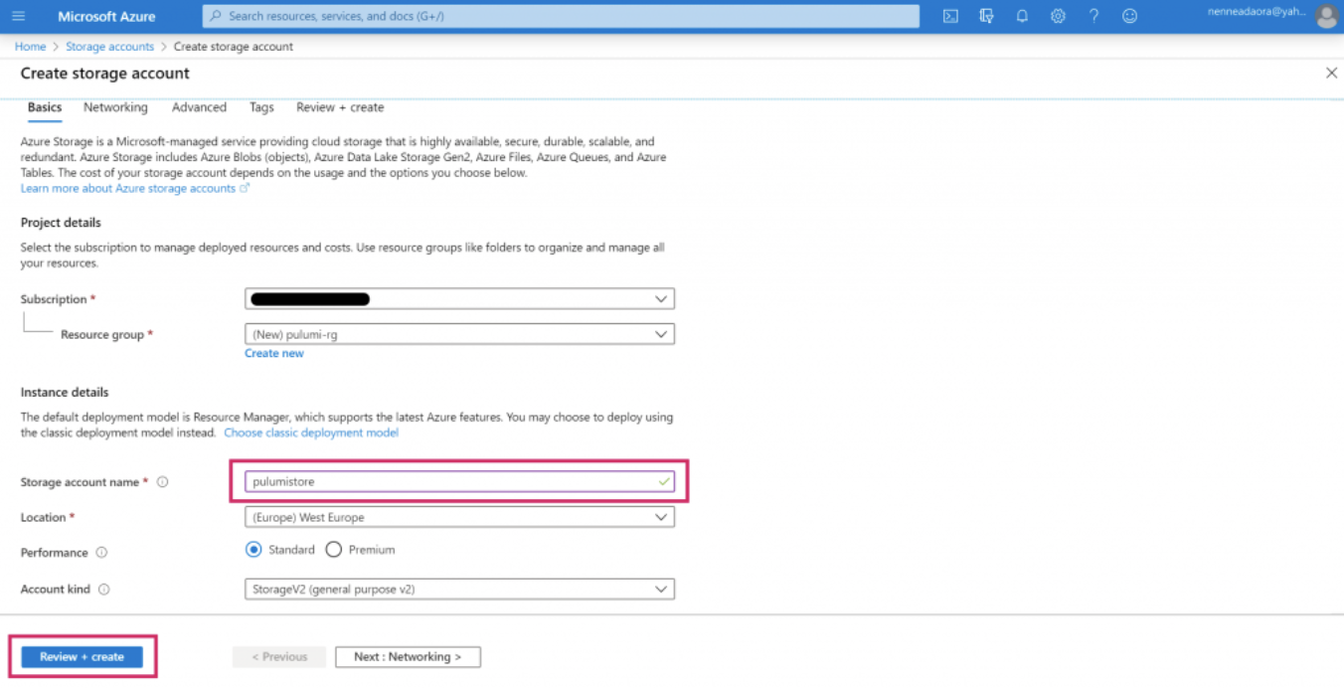Switch to the Review + create tab
The height and width of the screenshot is (688, 1344).
(340, 107)
